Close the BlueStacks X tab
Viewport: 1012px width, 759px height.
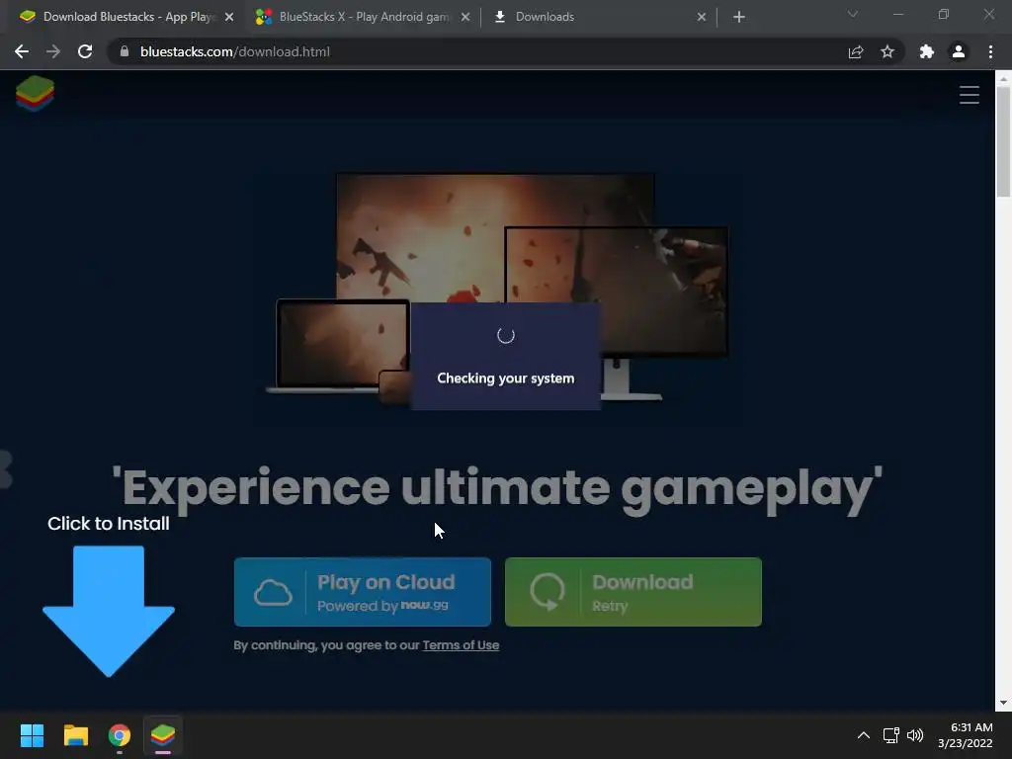465,17
